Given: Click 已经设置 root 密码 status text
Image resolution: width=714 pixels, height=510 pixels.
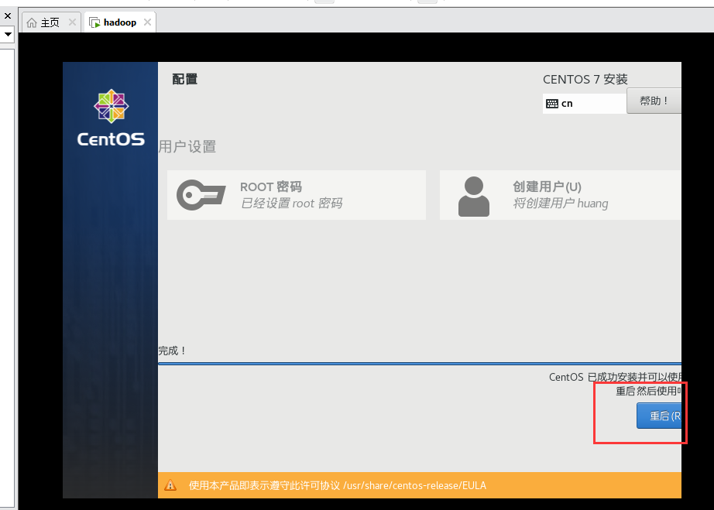Looking at the screenshot, I should point(291,203).
